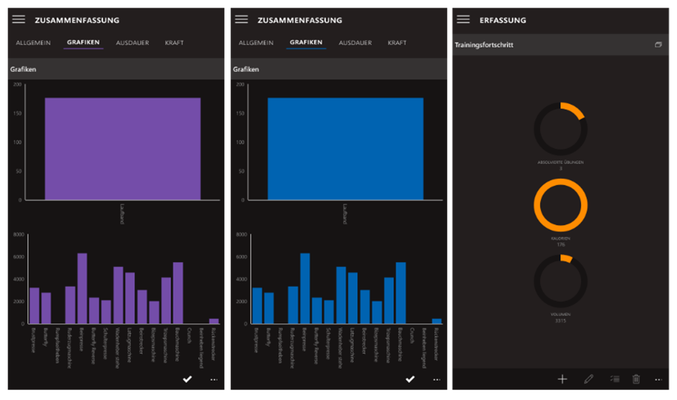
Task: Open Ausdauer tab on purple screen
Action: 132,43
